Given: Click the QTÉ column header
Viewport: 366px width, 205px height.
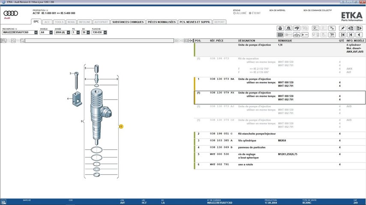Looking at the screenshot, I should pos(342,41).
